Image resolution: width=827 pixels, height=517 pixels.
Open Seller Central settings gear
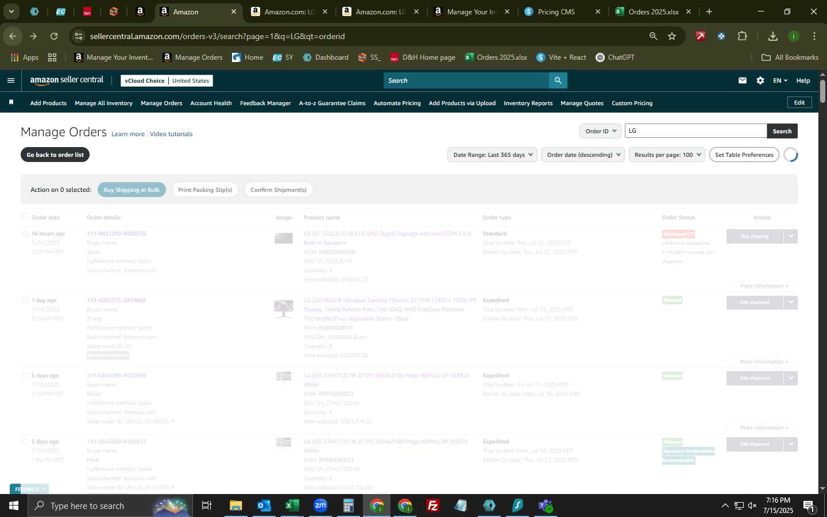tap(760, 80)
